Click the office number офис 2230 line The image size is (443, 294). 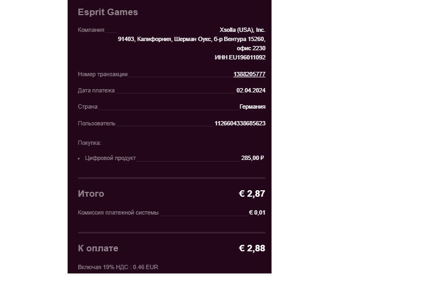coord(251,48)
